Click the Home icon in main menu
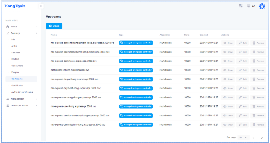Image resolution: width=270 pixels, height=143 pixels. click(x=8, y=27)
